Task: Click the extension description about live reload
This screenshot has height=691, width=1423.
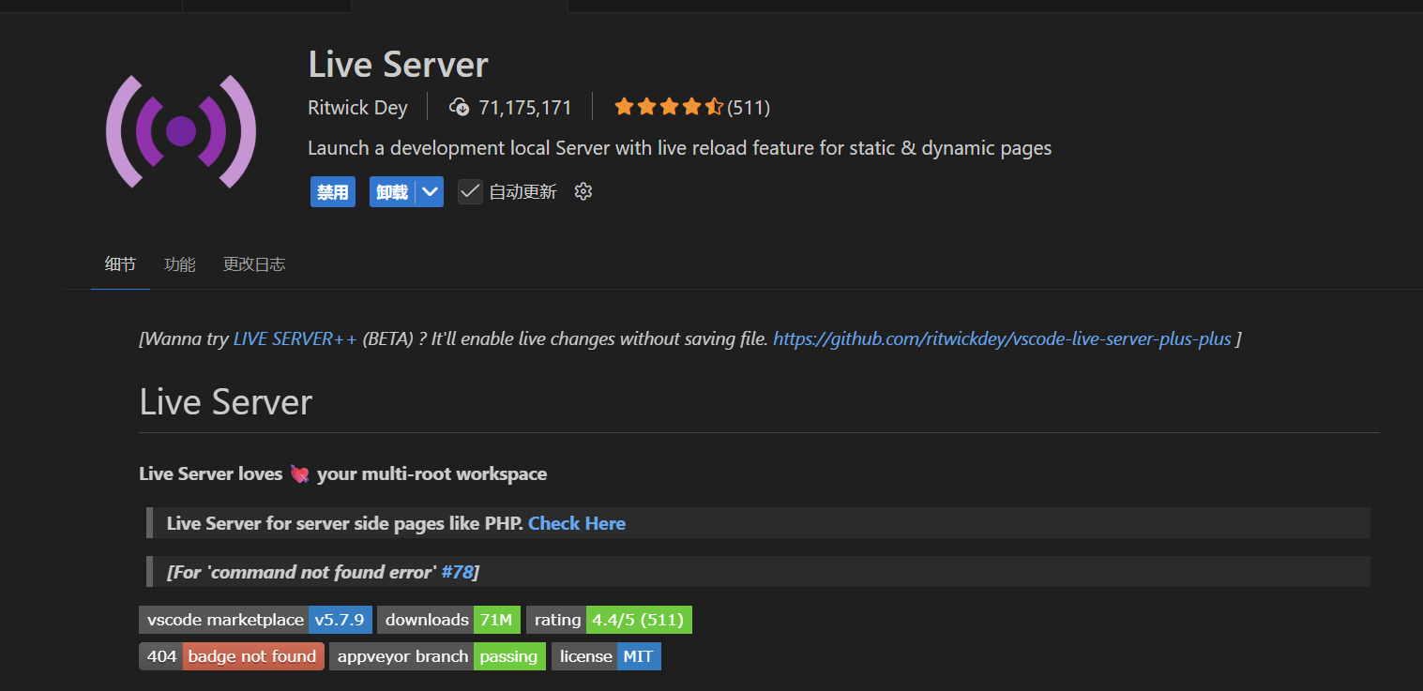Action: (x=680, y=148)
